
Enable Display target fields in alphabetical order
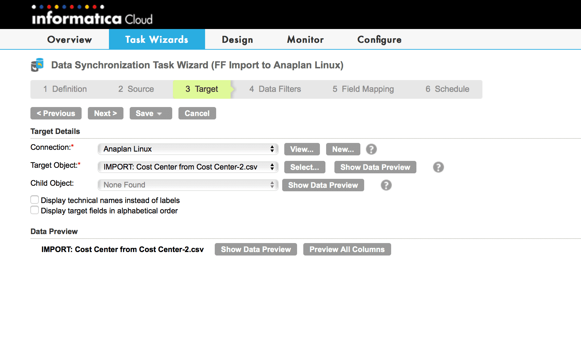click(35, 210)
